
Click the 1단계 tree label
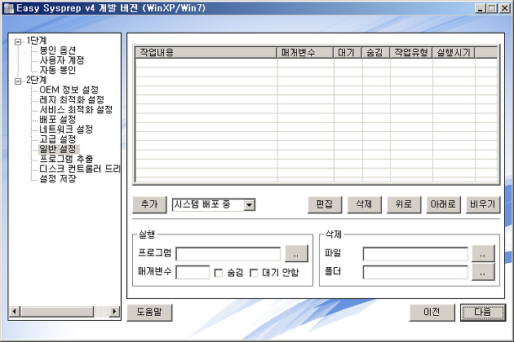click(37, 40)
